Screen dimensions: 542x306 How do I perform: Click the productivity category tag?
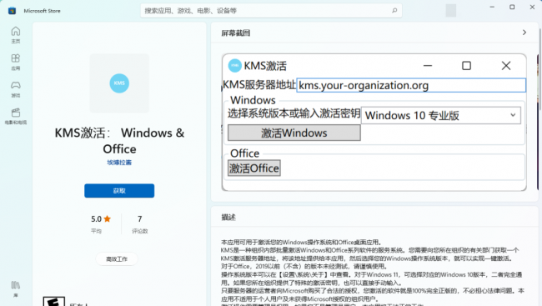[117, 259]
